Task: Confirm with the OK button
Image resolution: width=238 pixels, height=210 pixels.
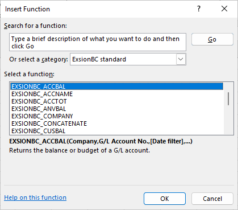Action: click(165, 199)
